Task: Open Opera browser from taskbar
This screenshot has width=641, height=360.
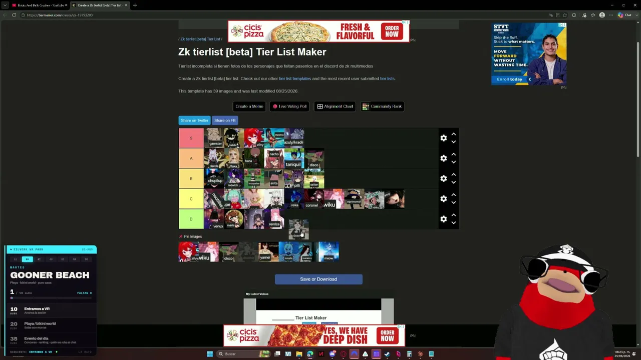Action: [343, 354]
